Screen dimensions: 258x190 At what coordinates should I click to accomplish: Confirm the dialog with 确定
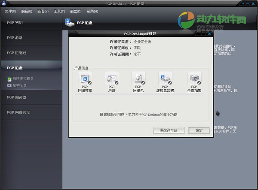(x=199, y=130)
